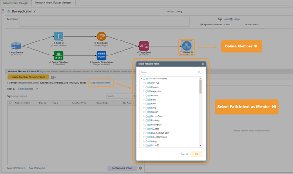Image resolution: width=293 pixels, height=174 pixels.
Task: Tick the Deepak folder checkbox
Action: pos(146,87)
